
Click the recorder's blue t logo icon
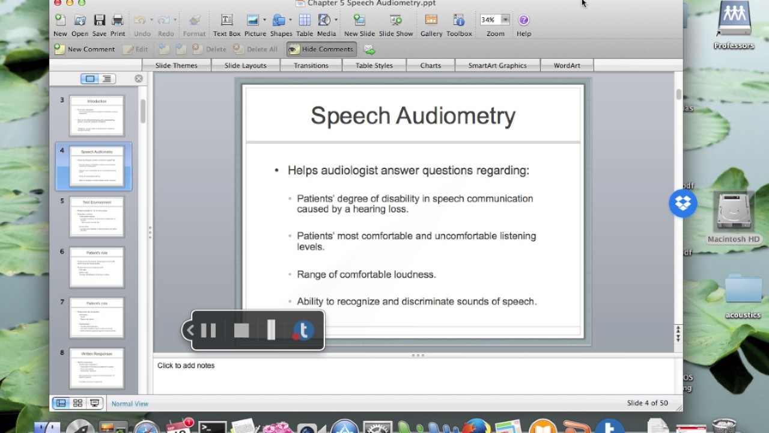[x=303, y=330]
